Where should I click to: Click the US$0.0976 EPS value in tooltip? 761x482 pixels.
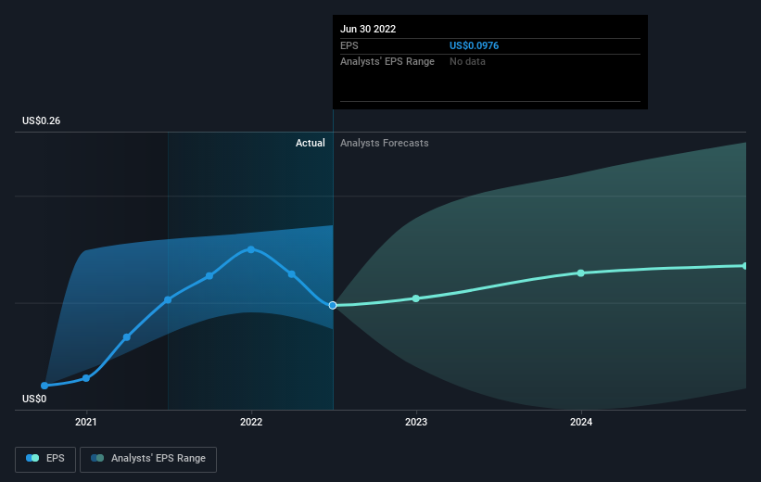[475, 45]
